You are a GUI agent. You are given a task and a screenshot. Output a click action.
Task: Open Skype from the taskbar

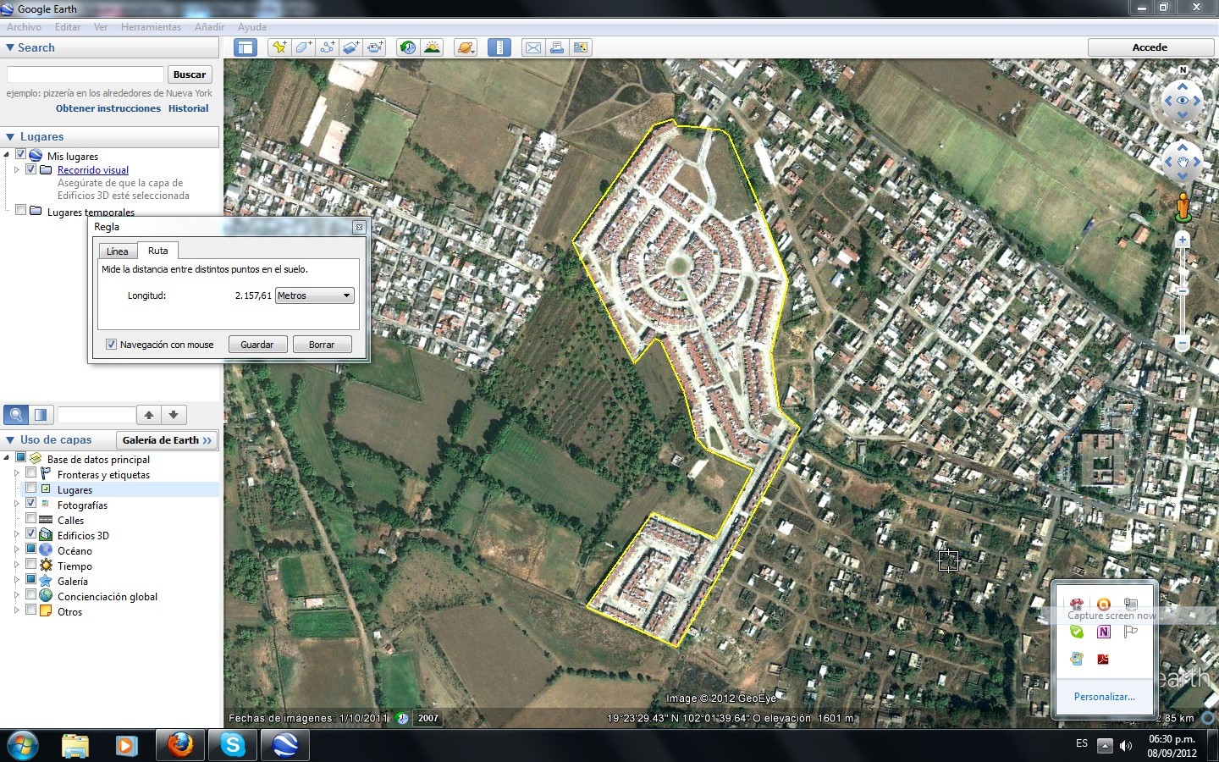click(232, 745)
